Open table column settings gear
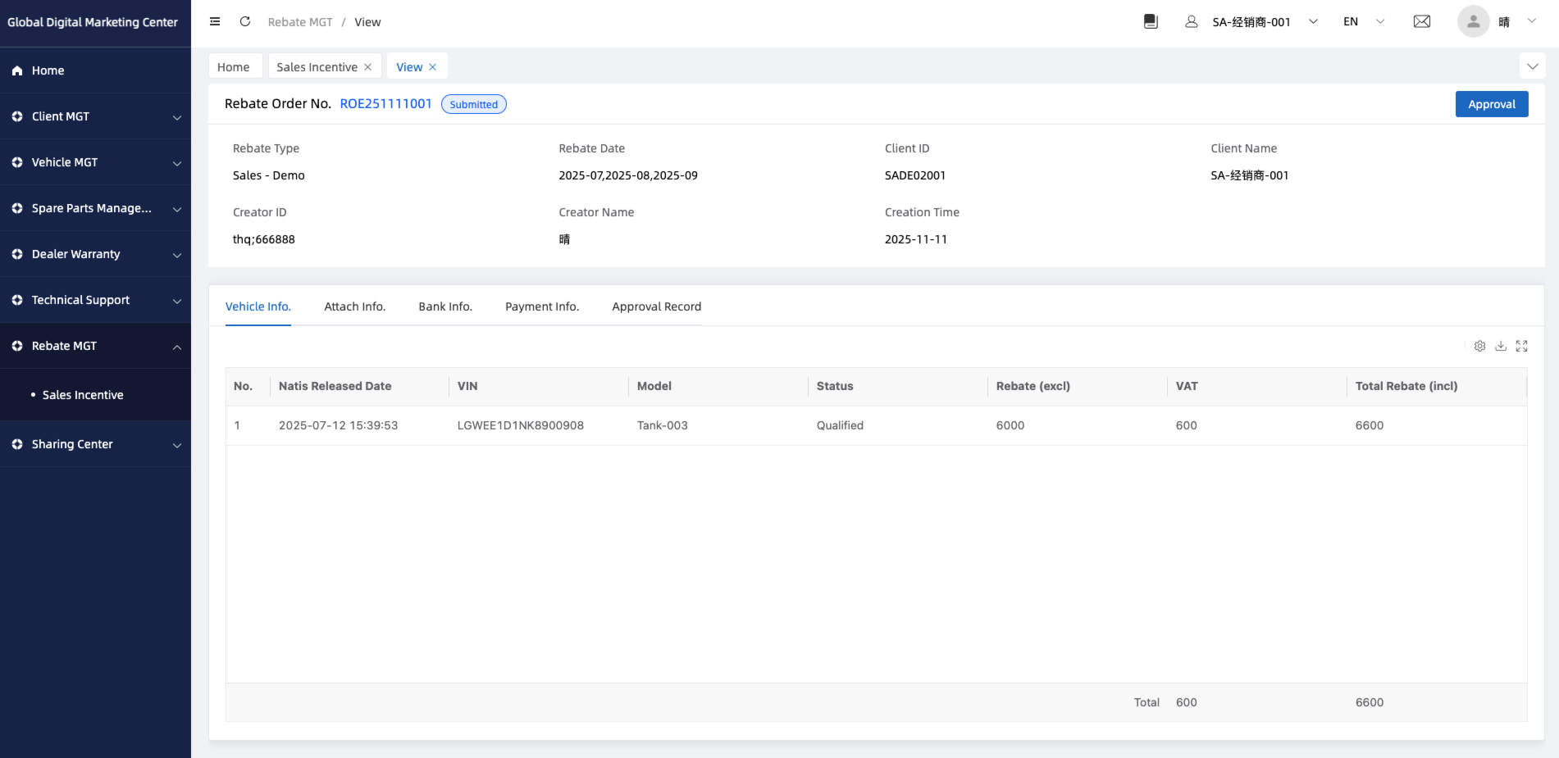The image size is (1559, 758). pyautogui.click(x=1479, y=347)
